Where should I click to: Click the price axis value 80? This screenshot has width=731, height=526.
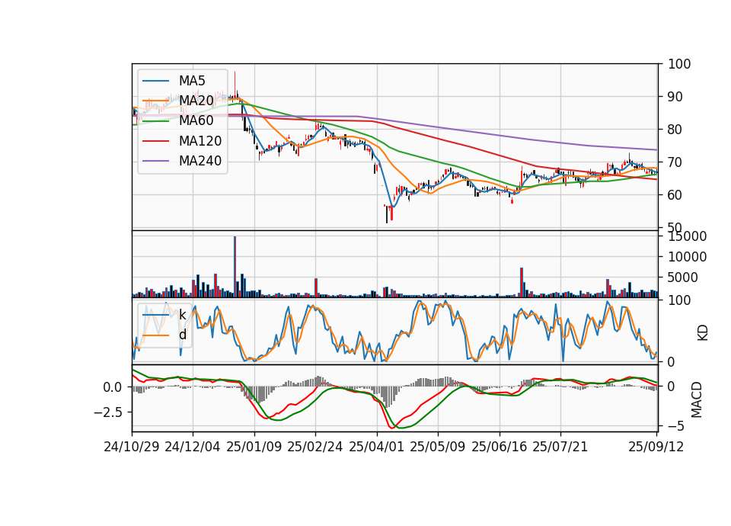[x=675, y=130]
